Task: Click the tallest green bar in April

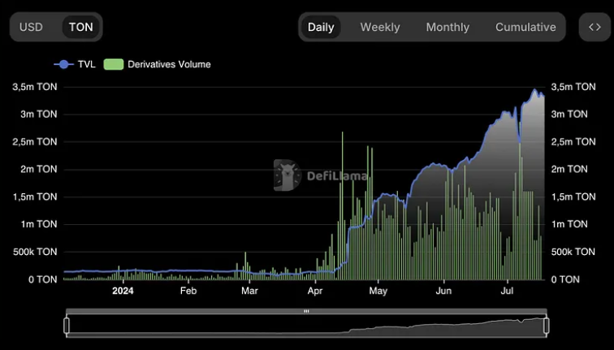Action: pos(342,203)
